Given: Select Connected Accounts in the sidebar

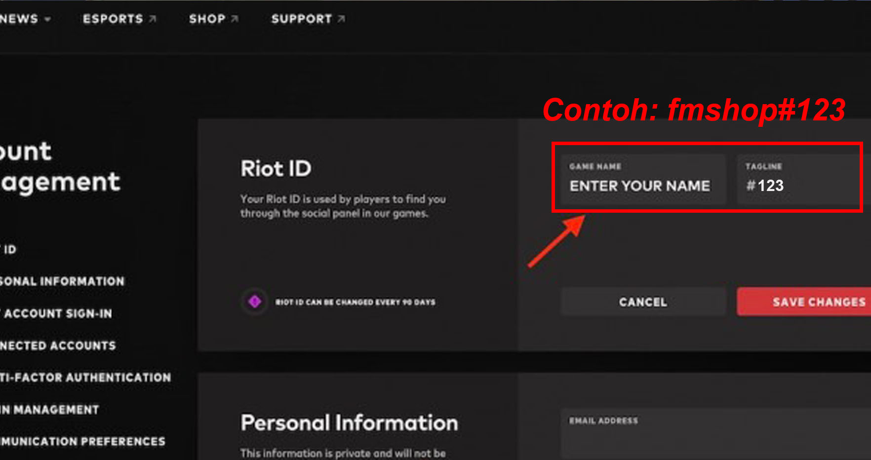Looking at the screenshot, I should point(57,345).
